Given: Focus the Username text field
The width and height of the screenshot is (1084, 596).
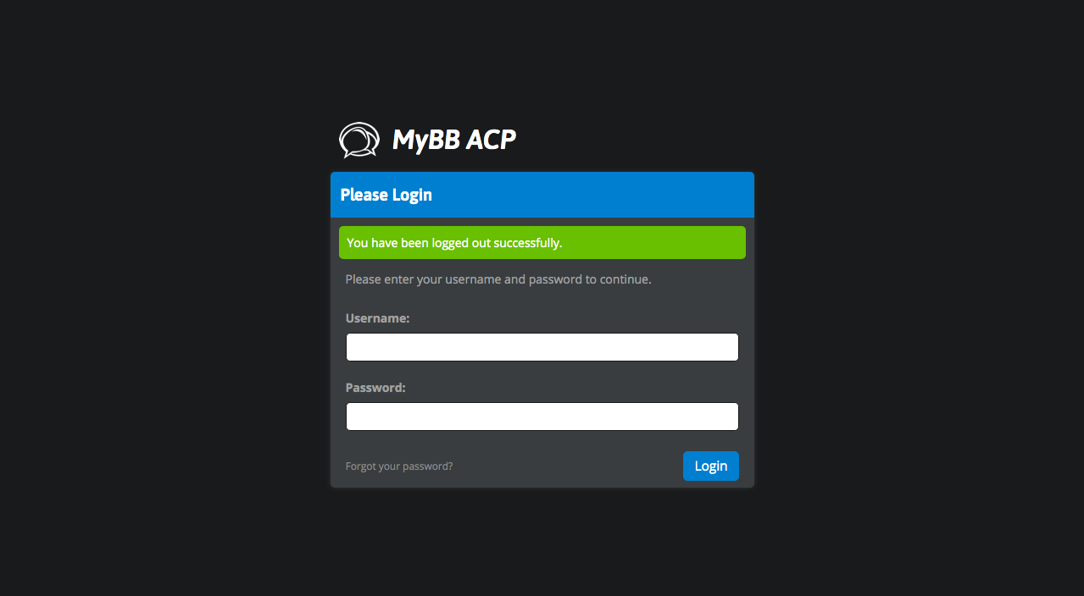Looking at the screenshot, I should (542, 347).
